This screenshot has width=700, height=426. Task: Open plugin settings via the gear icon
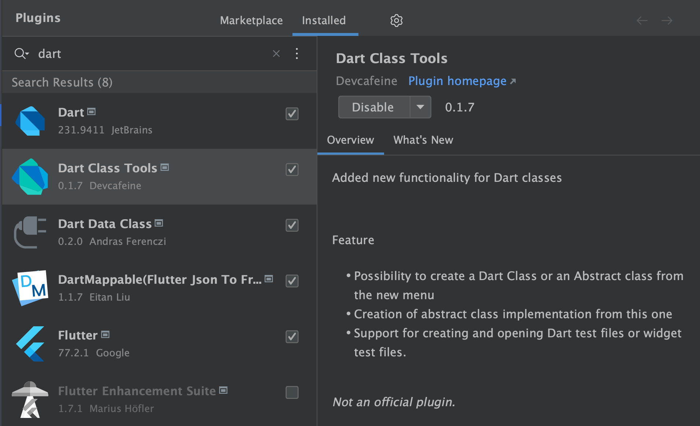click(396, 21)
